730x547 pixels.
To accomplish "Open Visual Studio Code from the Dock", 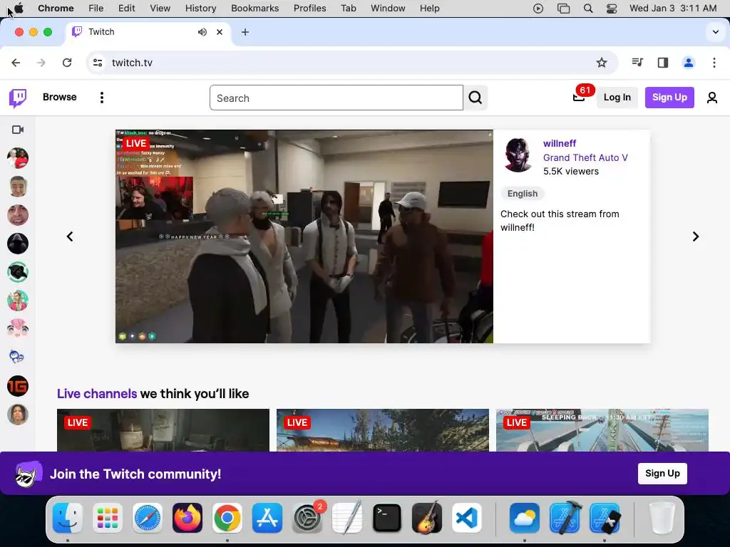I will click(466, 518).
